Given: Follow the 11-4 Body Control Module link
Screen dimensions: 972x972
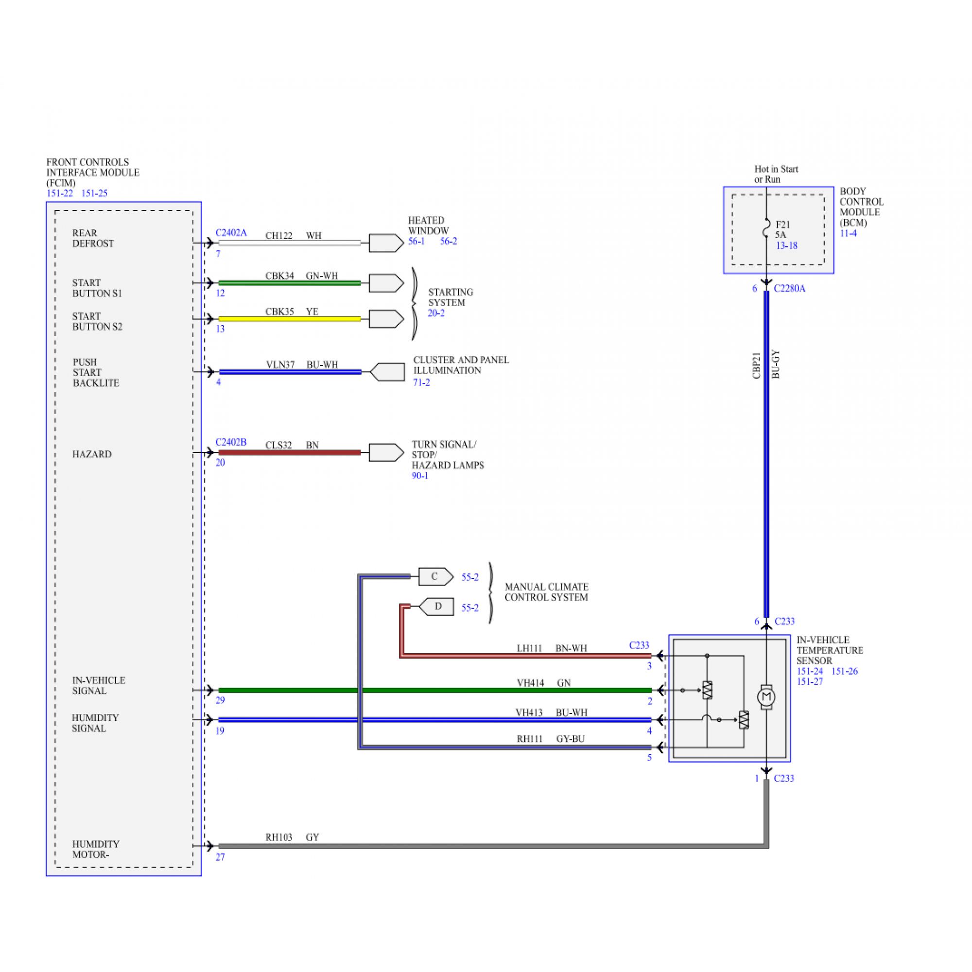Looking at the screenshot, I should [848, 233].
